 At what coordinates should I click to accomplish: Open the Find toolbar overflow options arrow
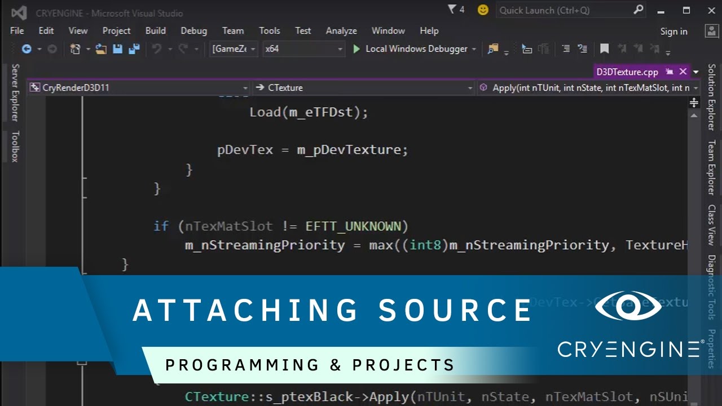[x=506, y=52]
